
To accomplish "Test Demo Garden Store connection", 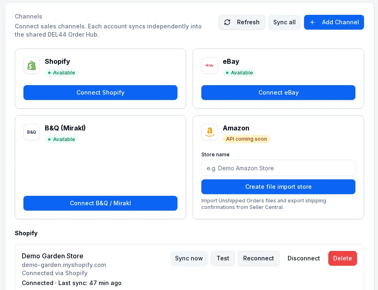I will coord(223,258).
